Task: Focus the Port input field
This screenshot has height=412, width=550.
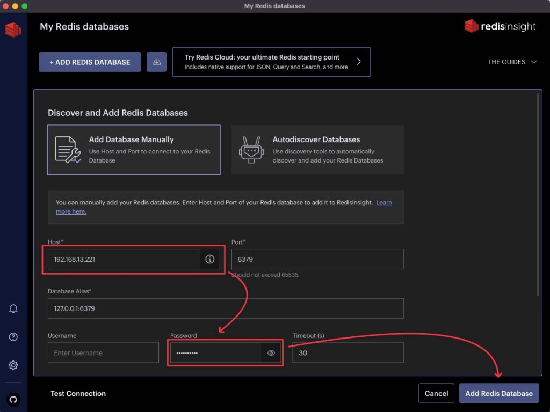Action: coord(317,259)
